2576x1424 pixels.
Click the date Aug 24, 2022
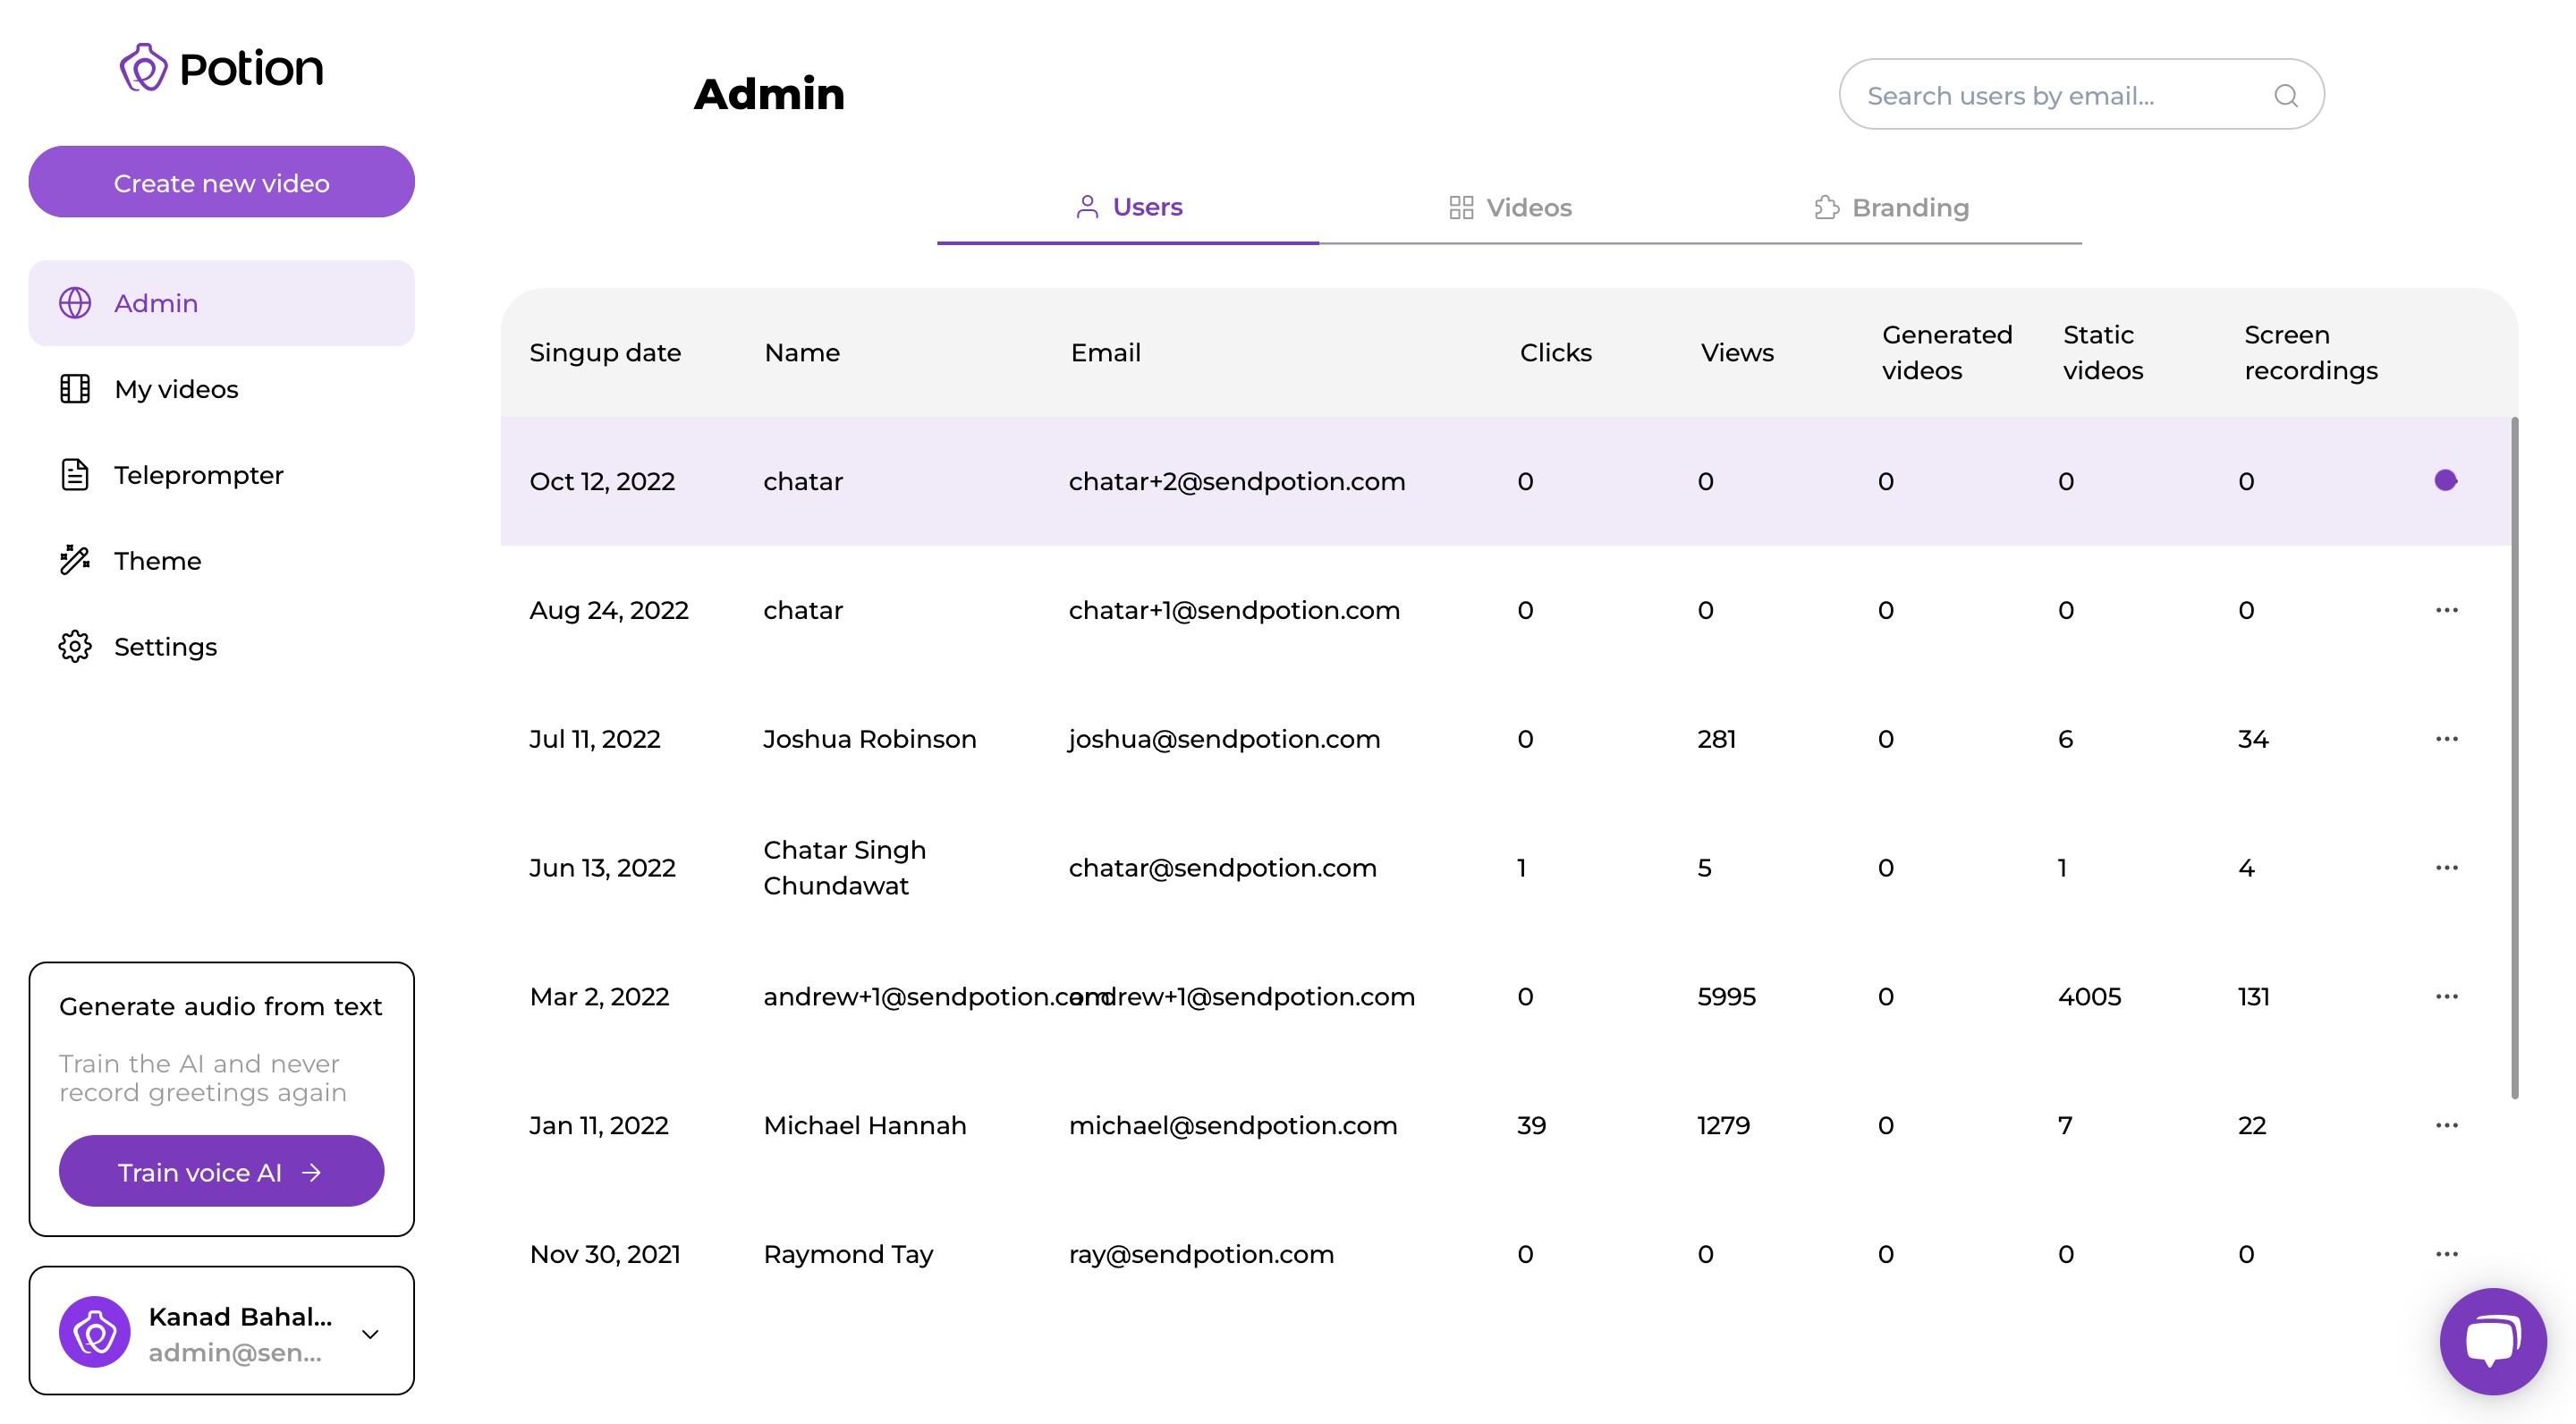point(609,610)
